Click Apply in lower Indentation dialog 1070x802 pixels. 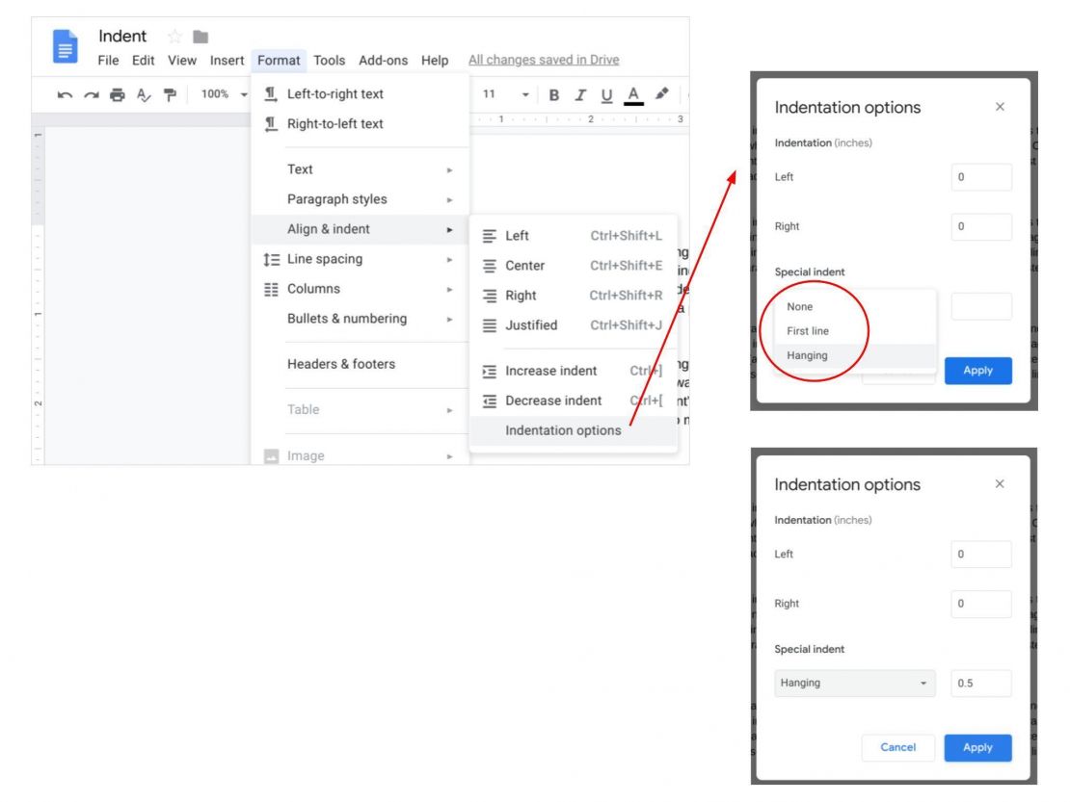[977, 747]
